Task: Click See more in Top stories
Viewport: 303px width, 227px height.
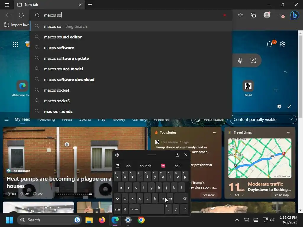Action: point(209,195)
